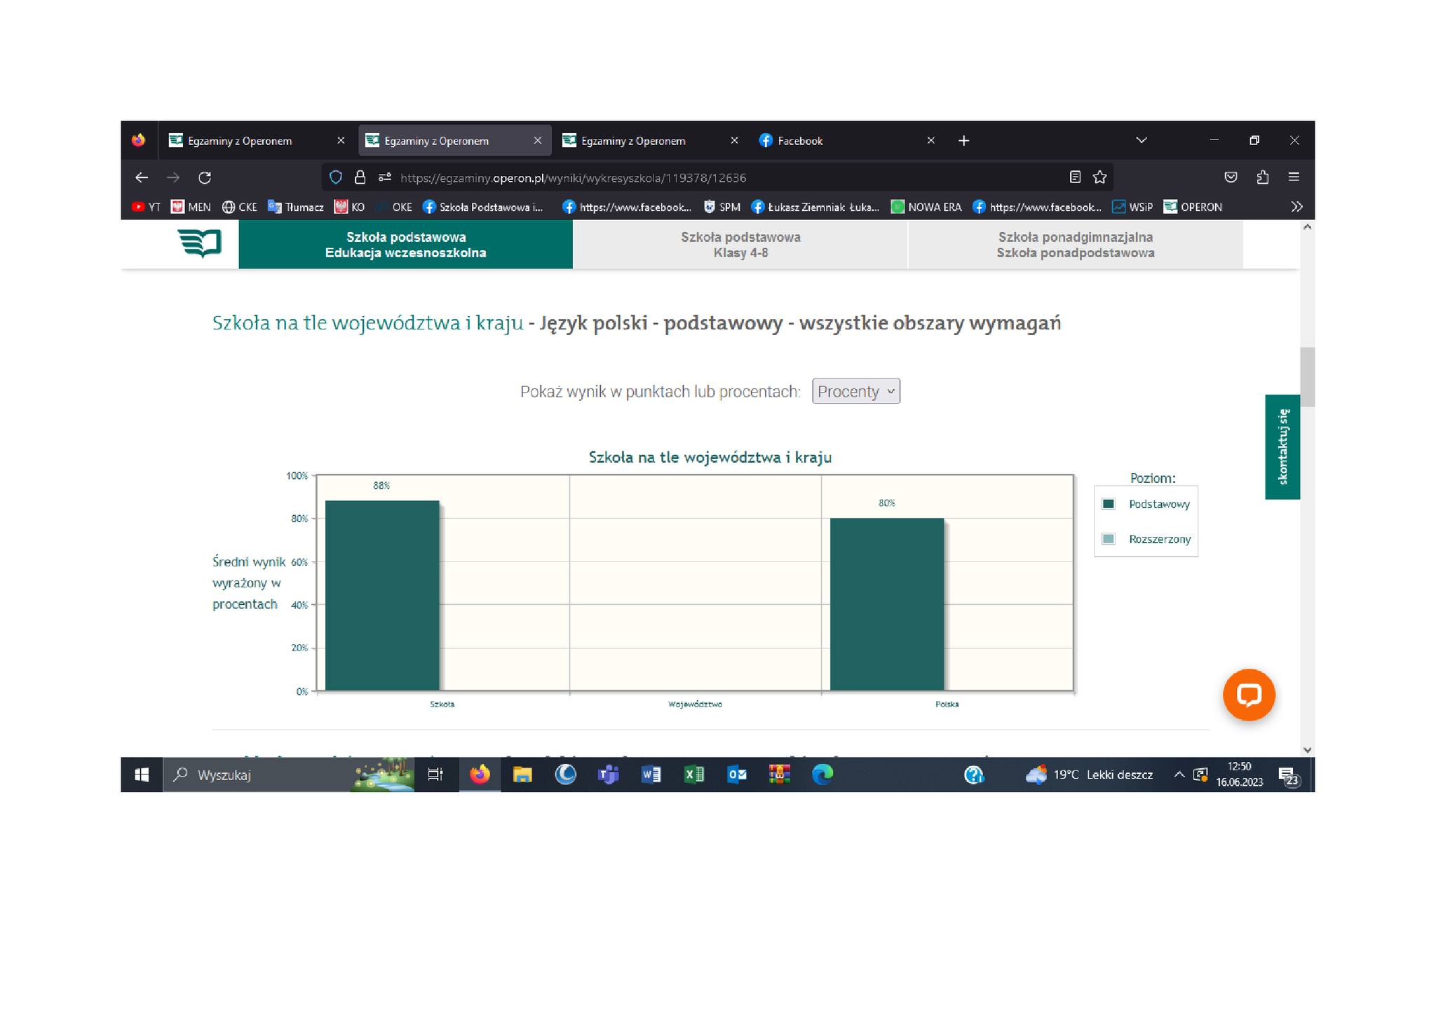
Task: Open Microsoft Edge from taskbar
Action: pos(822,775)
